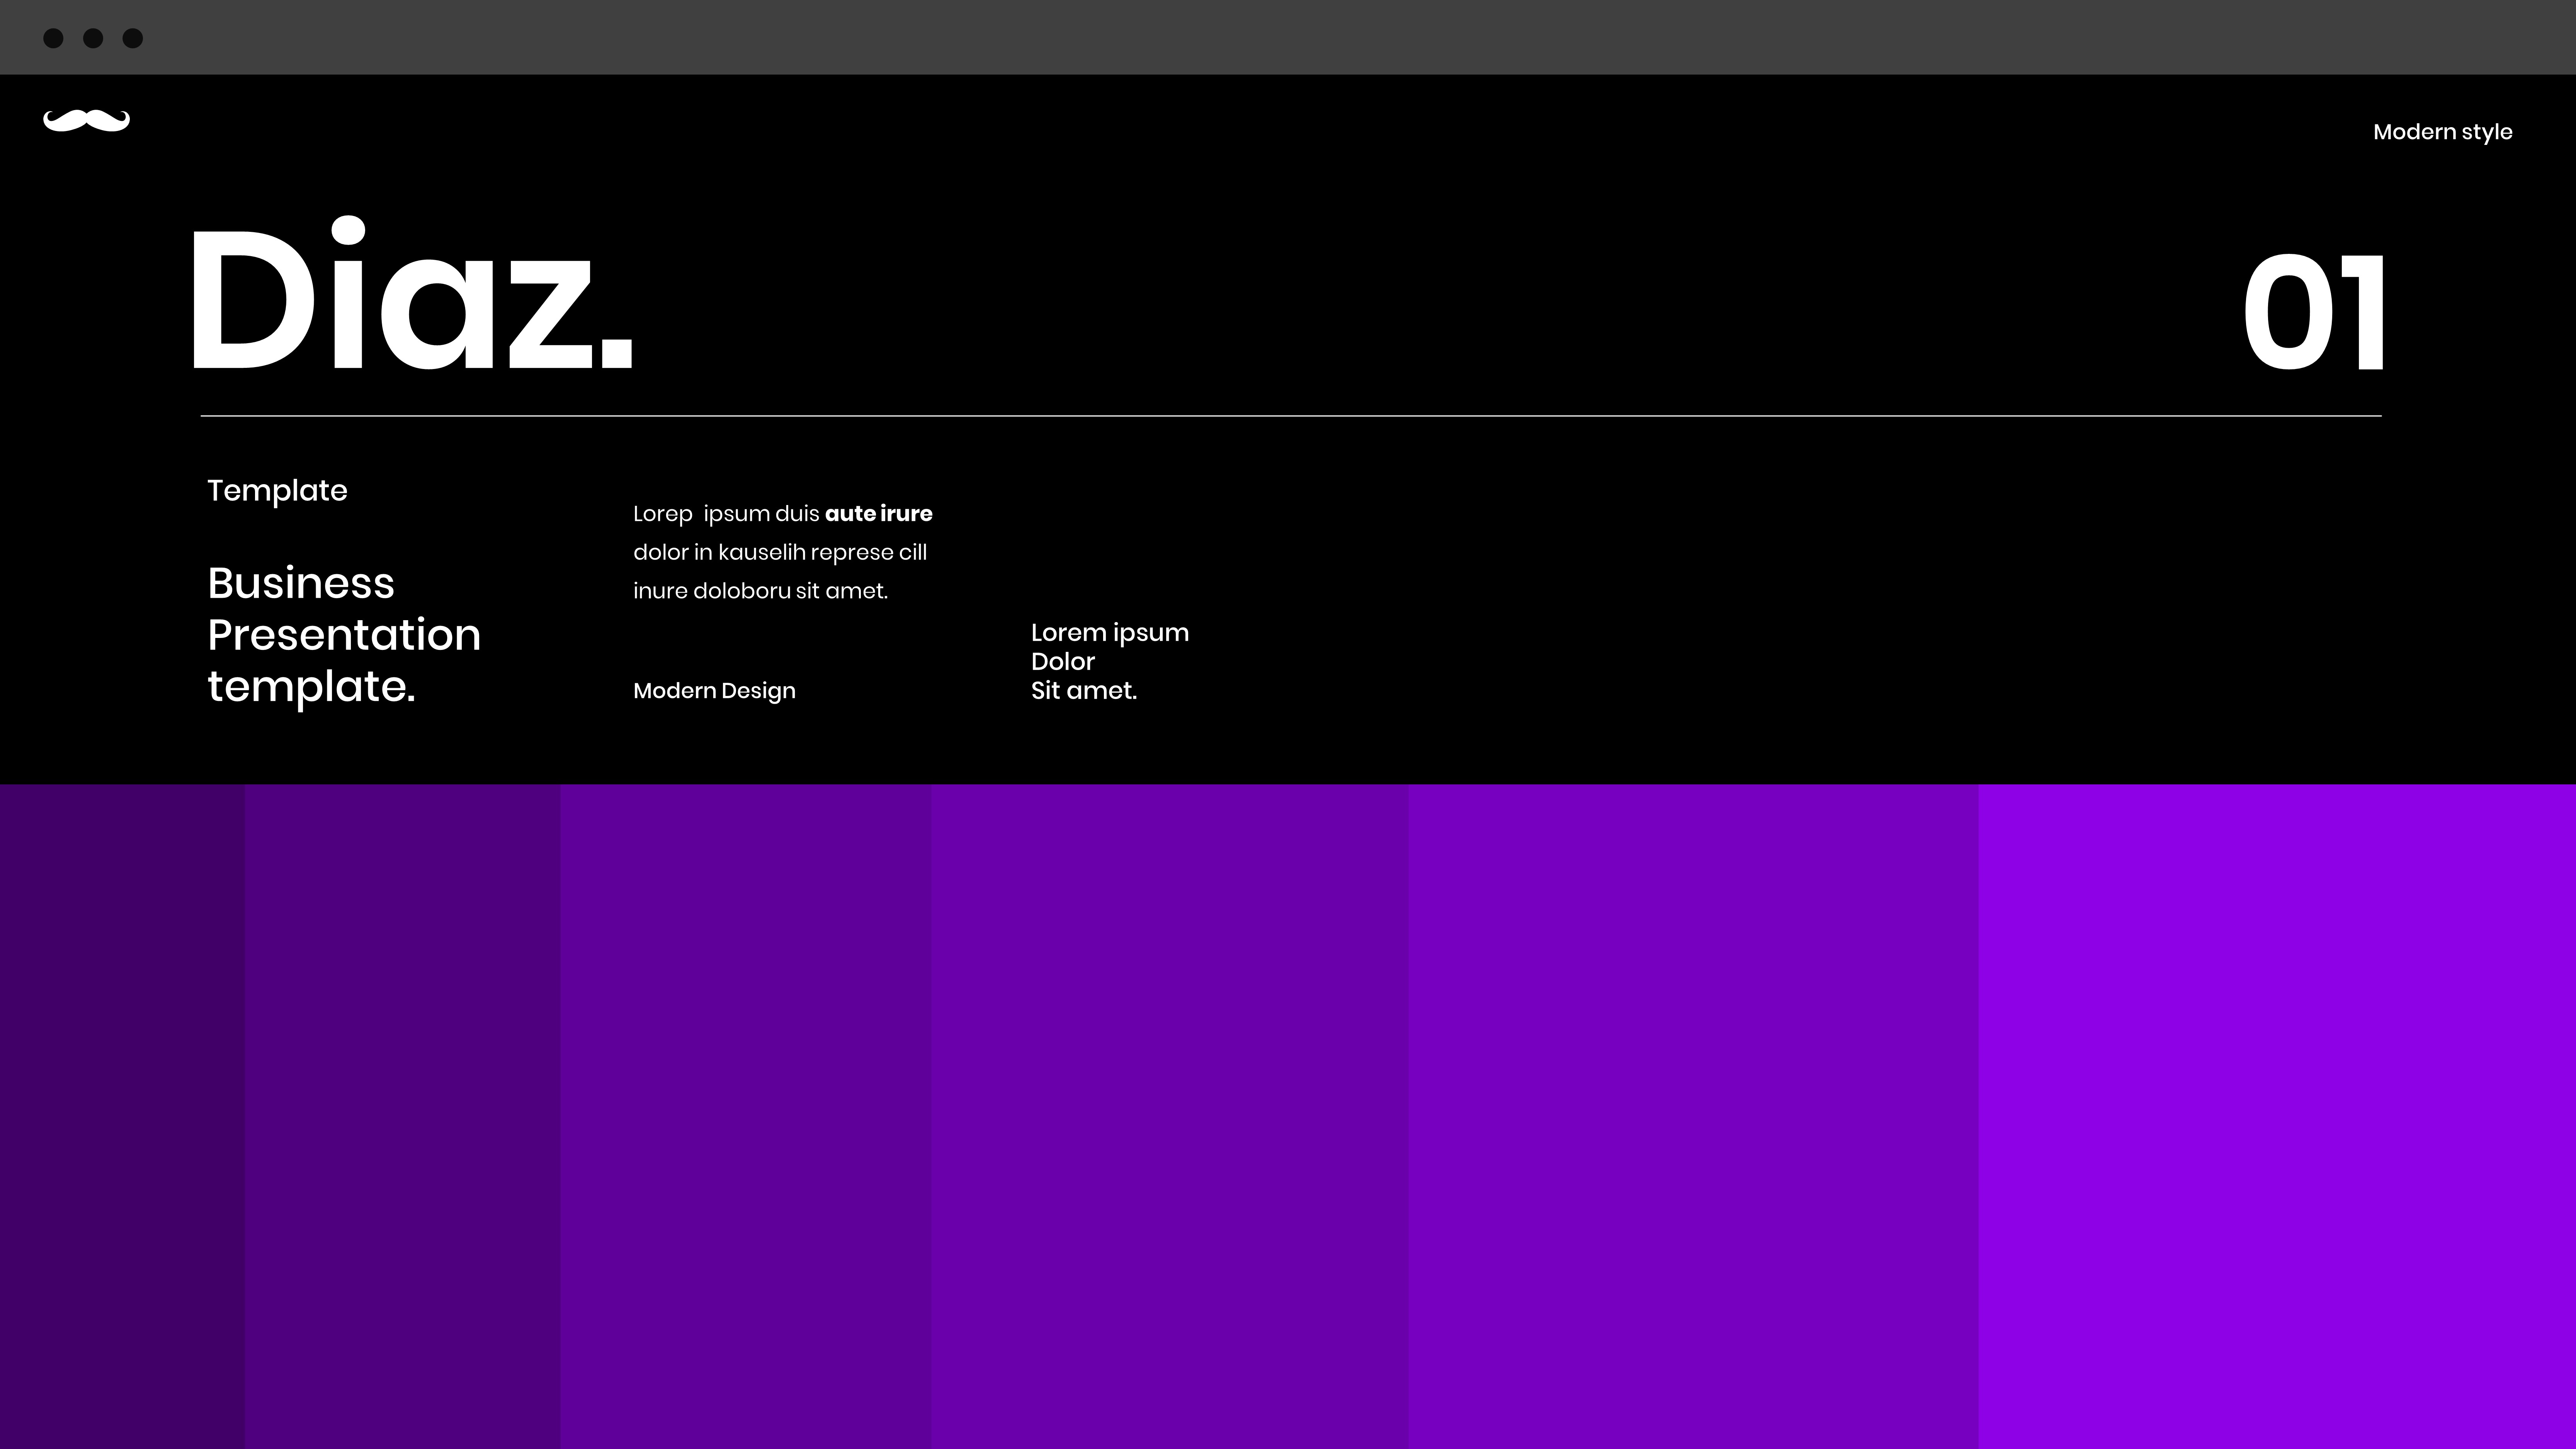Click the third window control dot
The image size is (2576, 1449).
(x=132, y=38)
